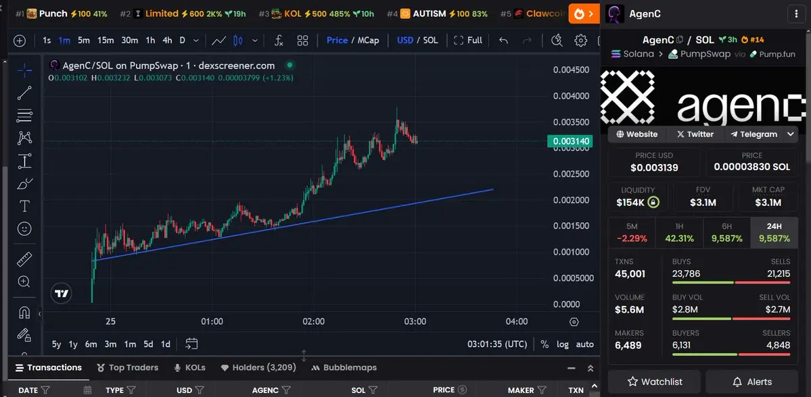Open price scale settings gear

pyautogui.click(x=574, y=321)
